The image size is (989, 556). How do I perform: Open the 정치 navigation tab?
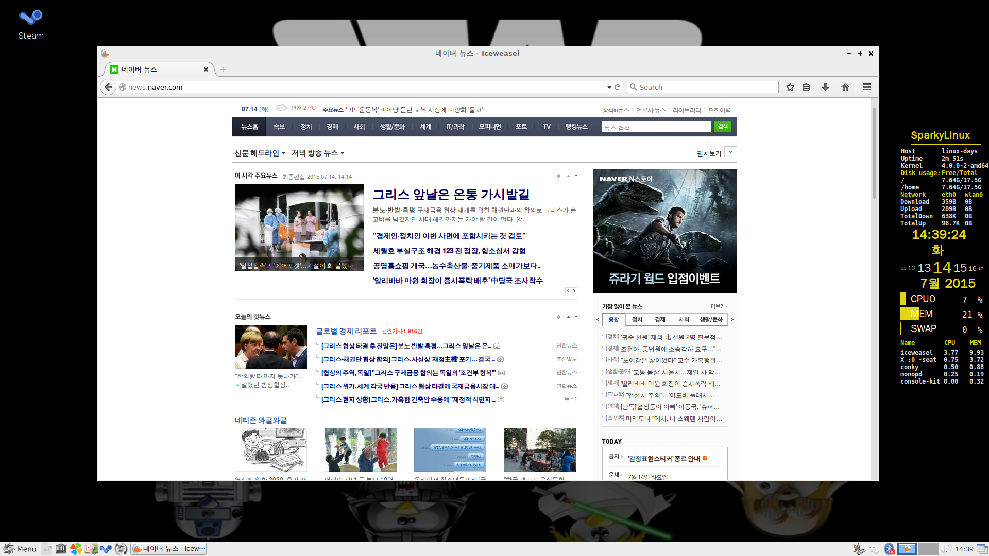pos(306,127)
